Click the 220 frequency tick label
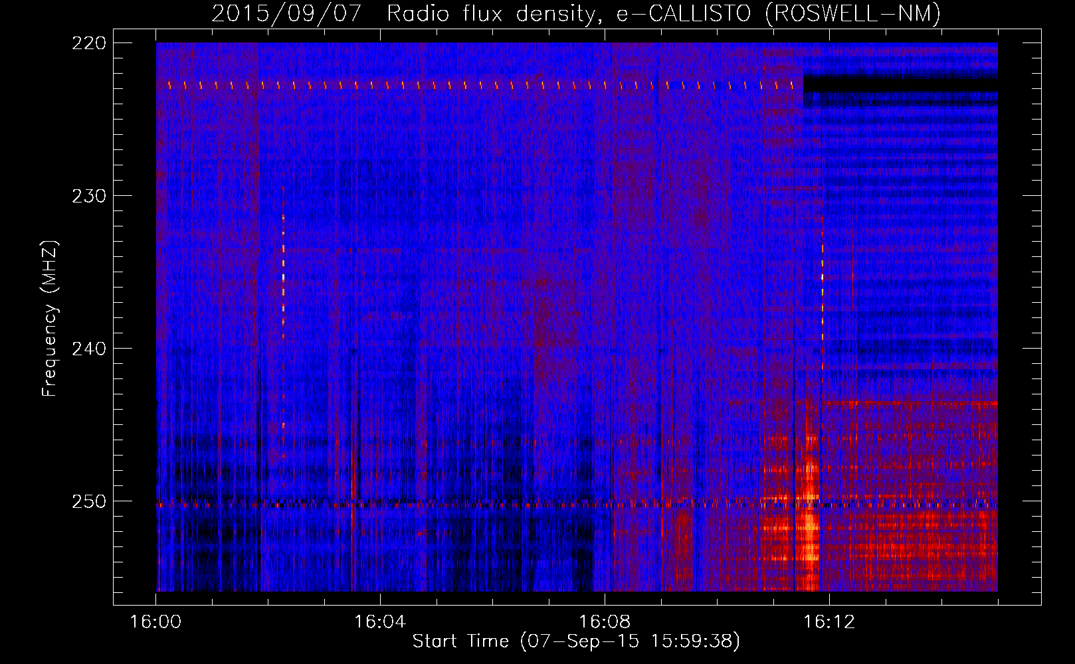The width and height of the screenshot is (1075, 664). click(x=89, y=43)
